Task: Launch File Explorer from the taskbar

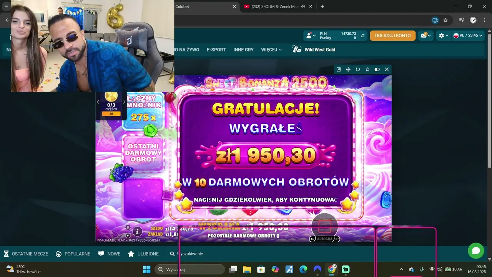Action: pyautogui.click(x=247, y=269)
